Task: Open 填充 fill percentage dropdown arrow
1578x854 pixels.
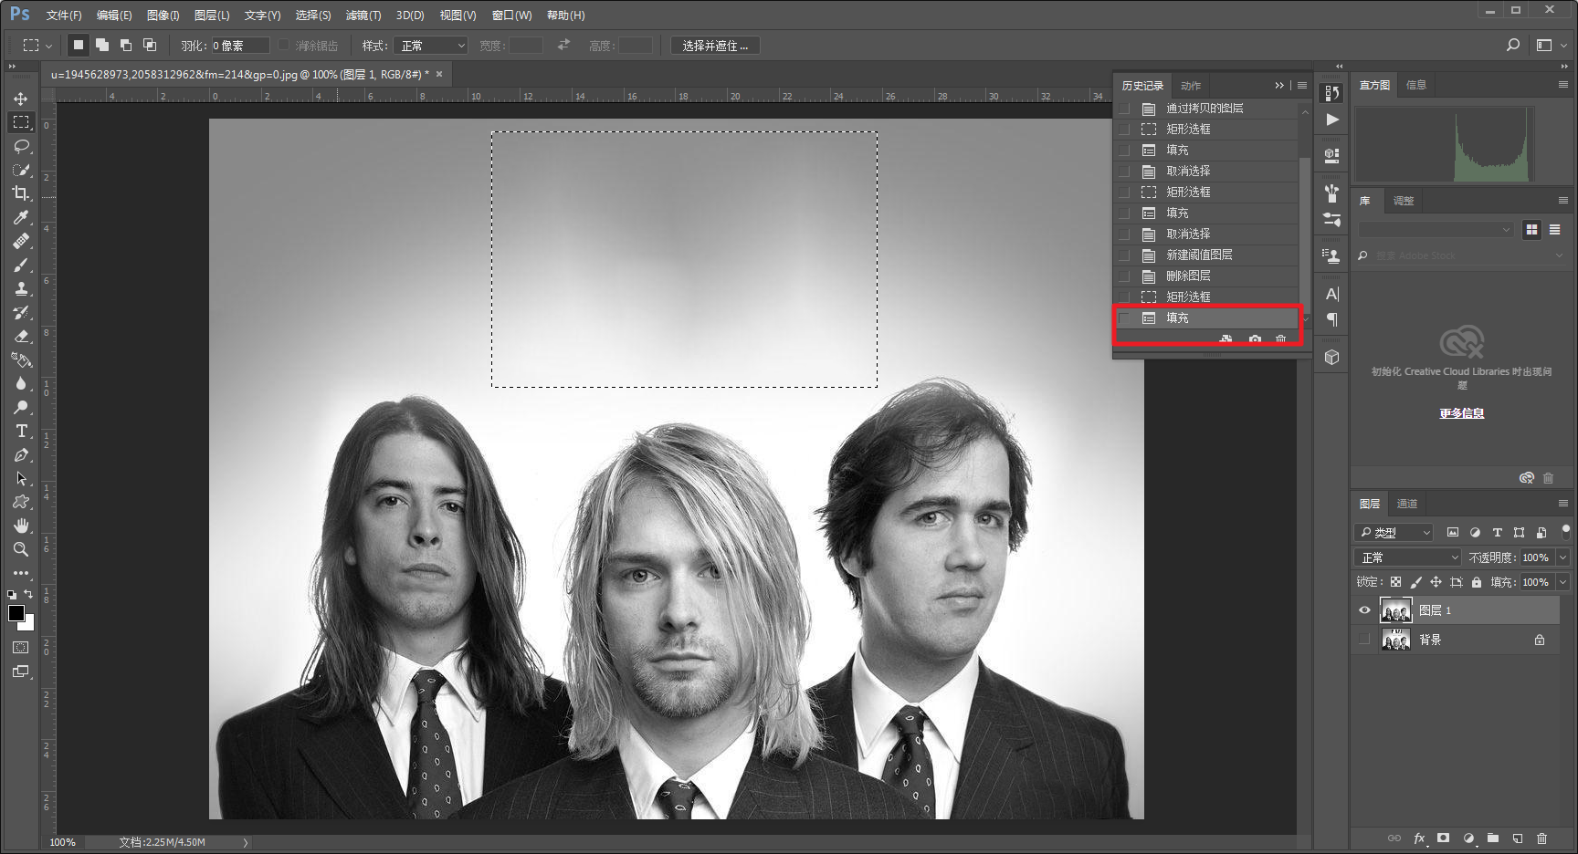Action: [1562, 582]
